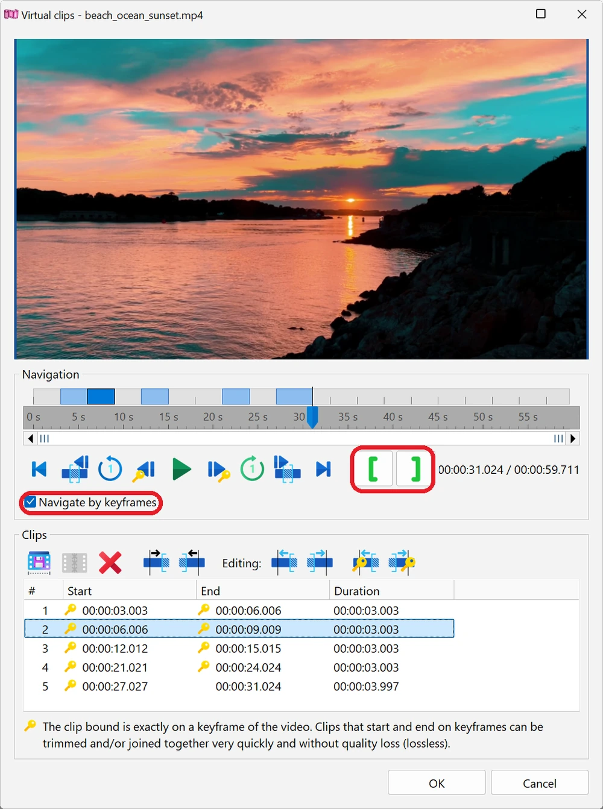The width and height of the screenshot is (603, 809).
Task: Click end time 00:00:15.015 of clip 3
Action: click(x=248, y=648)
